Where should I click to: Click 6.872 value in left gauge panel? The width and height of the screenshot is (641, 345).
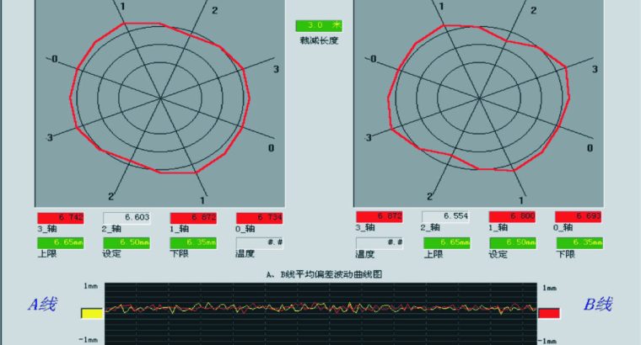[x=193, y=218]
